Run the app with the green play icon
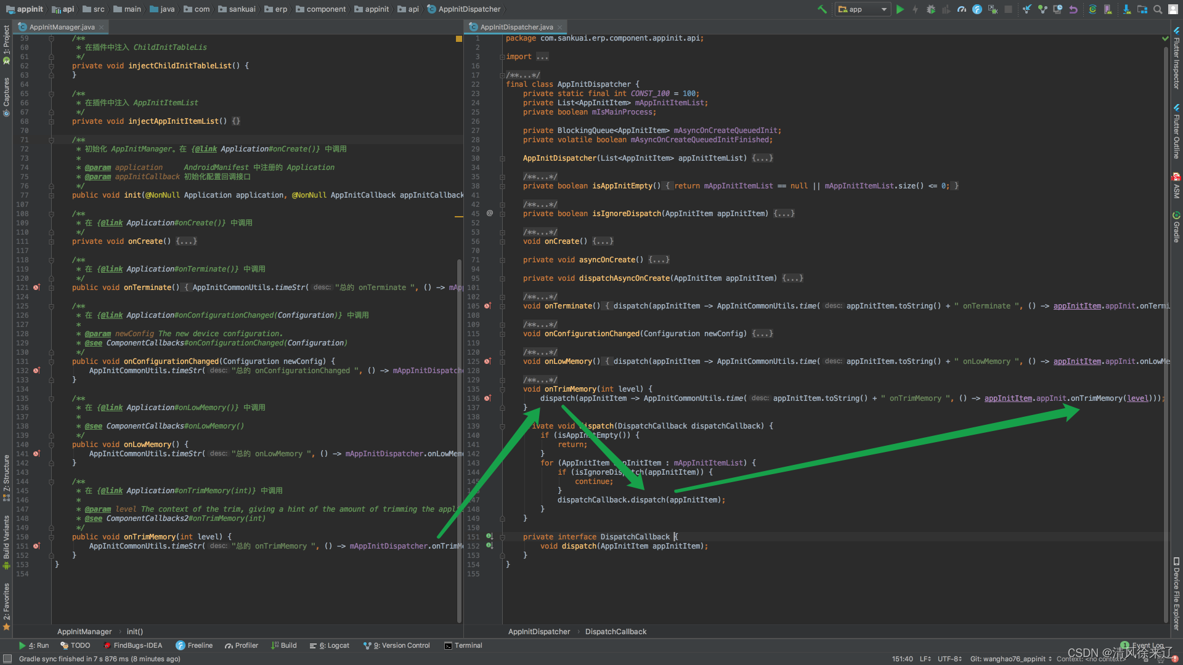The image size is (1183, 665). click(x=900, y=9)
